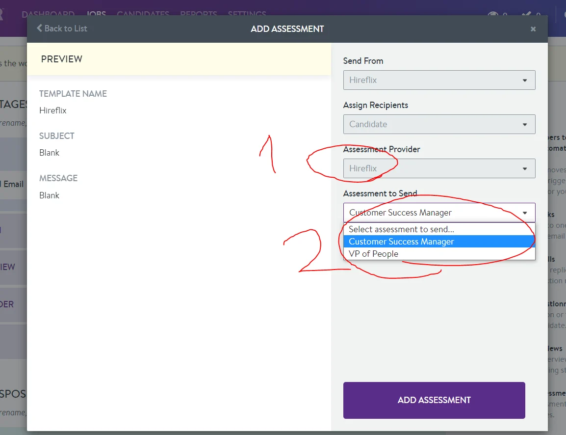
Task: Click the Template Name value Hireflix
Action: (x=52, y=110)
